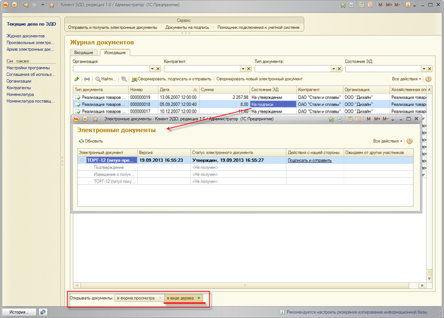The image size is (444, 318).
Task: Open Все действия menu in Электронные документы
Action: [x=387, y=141]
